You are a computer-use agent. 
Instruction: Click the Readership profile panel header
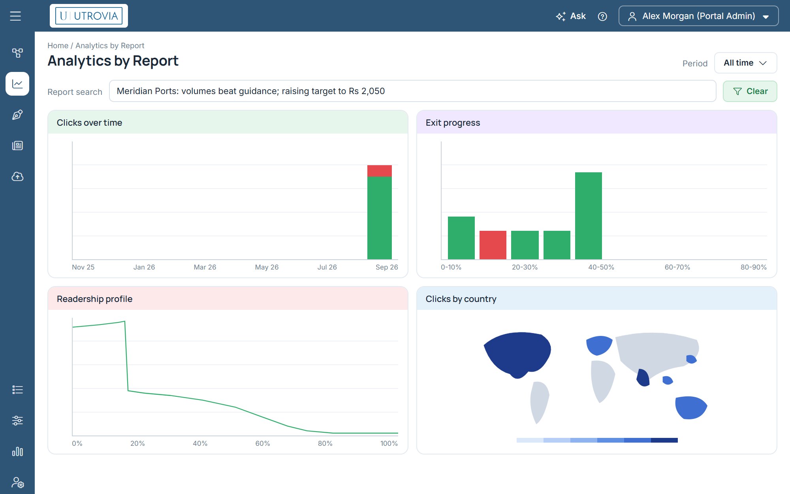click(228, 299)
